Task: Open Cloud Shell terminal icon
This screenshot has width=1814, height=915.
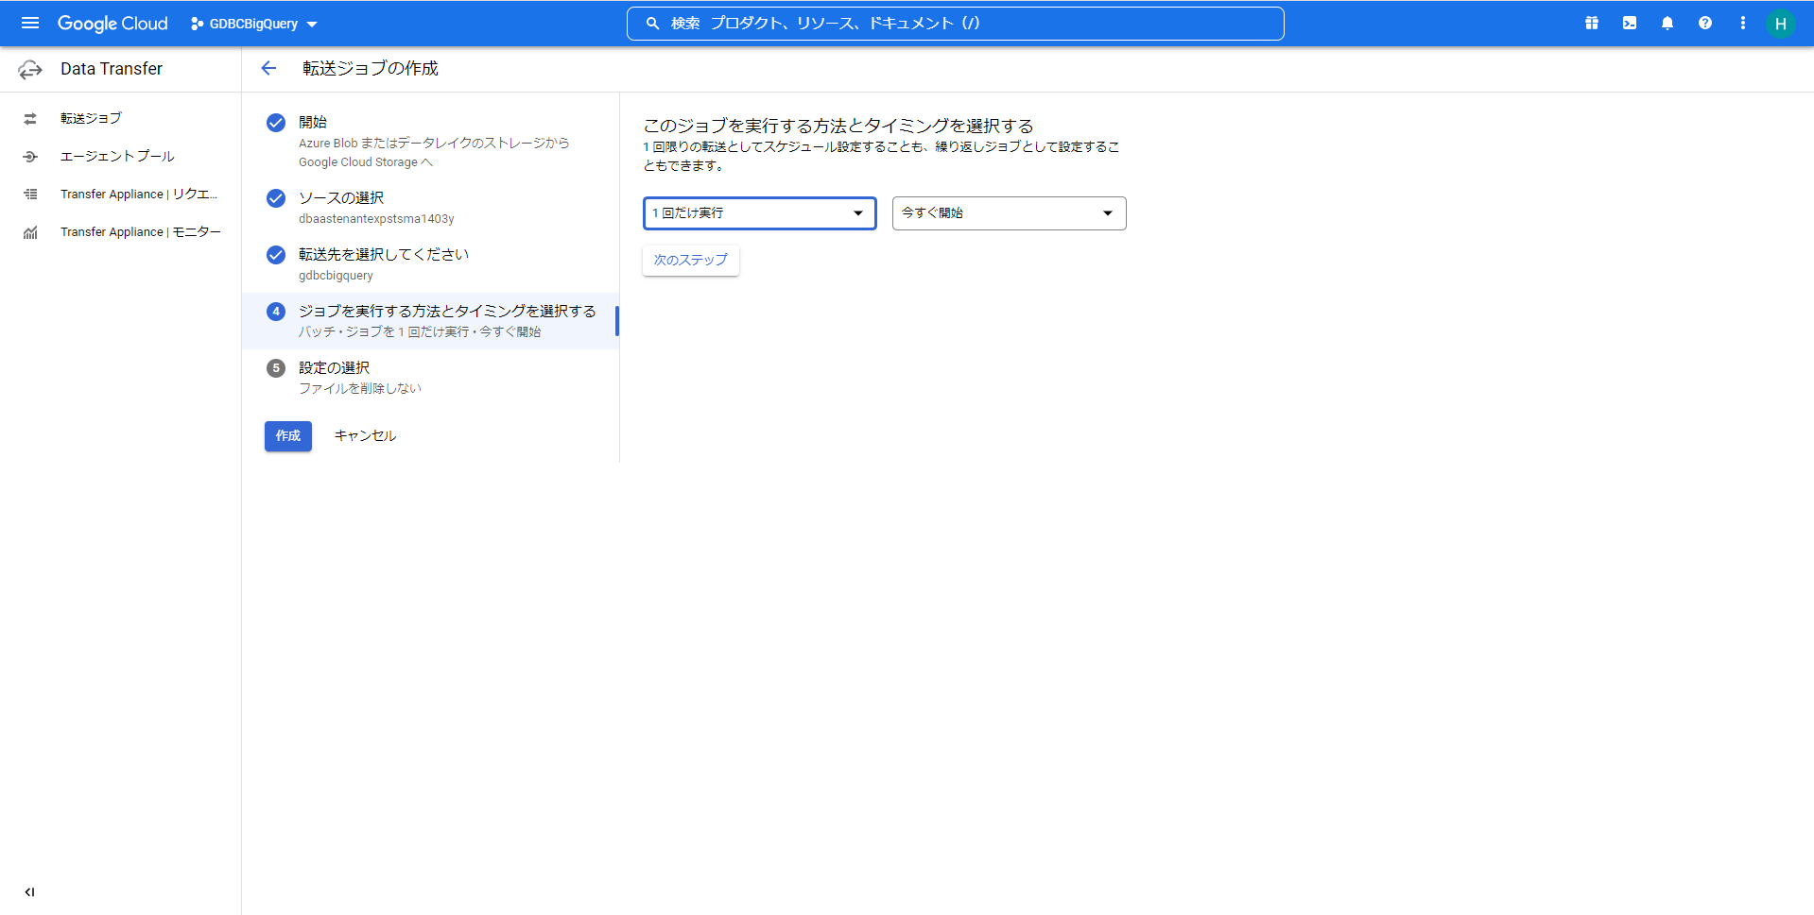Action: point(1630,23)
